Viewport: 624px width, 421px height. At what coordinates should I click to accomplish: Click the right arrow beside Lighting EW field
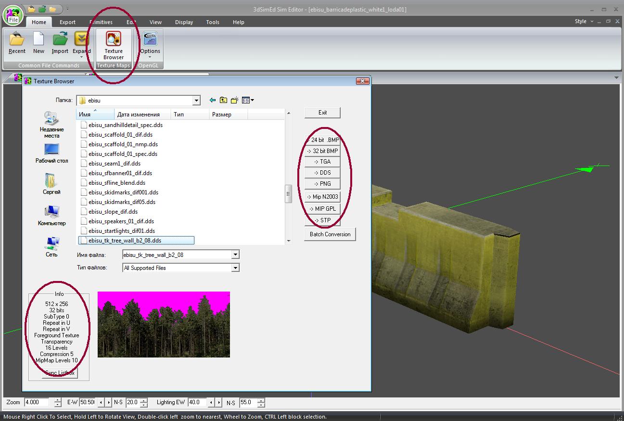[x=219, y=402]
